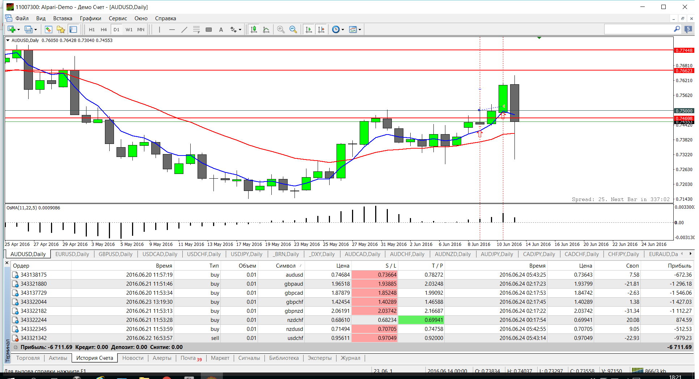This screenshot has width=699, height=379.
Task: Expand the arrows objects dropdown
Action: point(240,30)
